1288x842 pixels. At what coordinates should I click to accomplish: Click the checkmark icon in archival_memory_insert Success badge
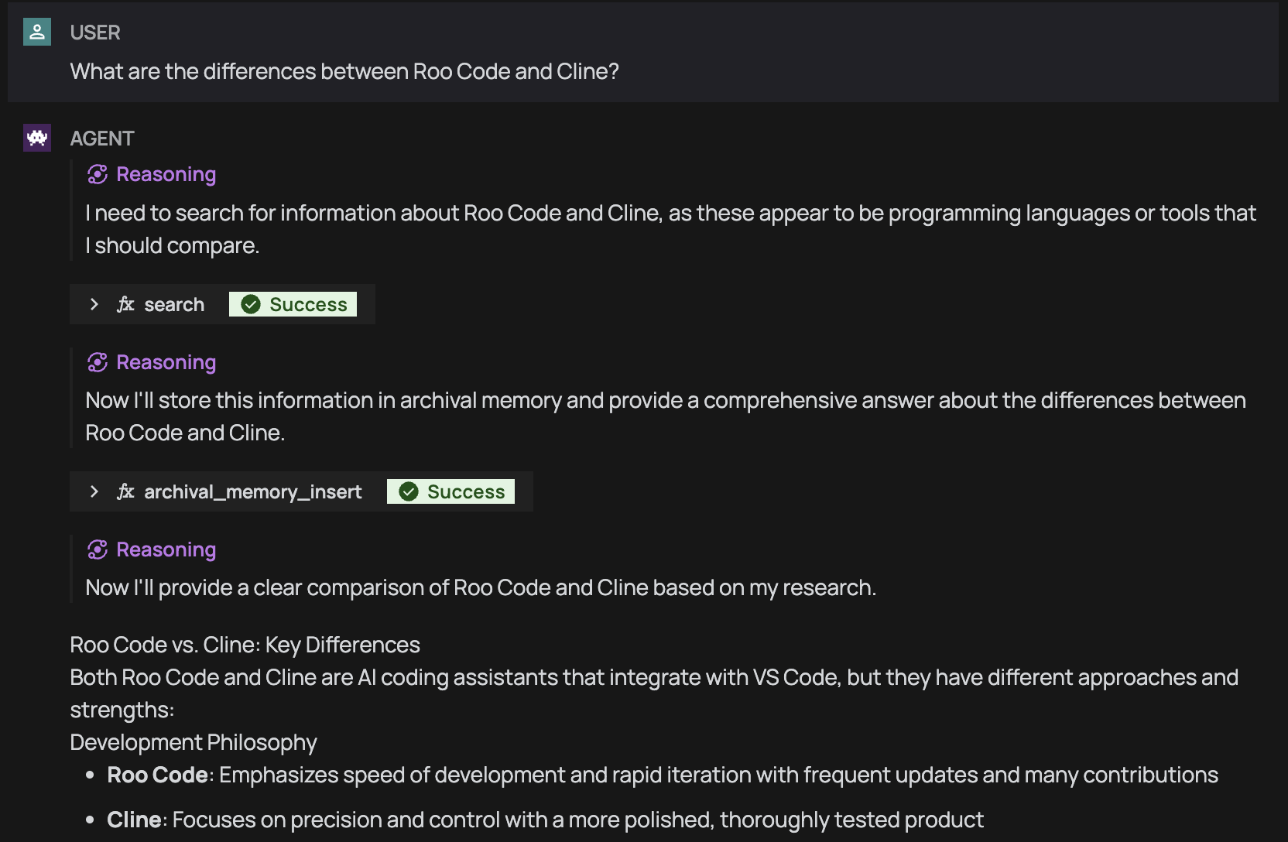[409, 491]
